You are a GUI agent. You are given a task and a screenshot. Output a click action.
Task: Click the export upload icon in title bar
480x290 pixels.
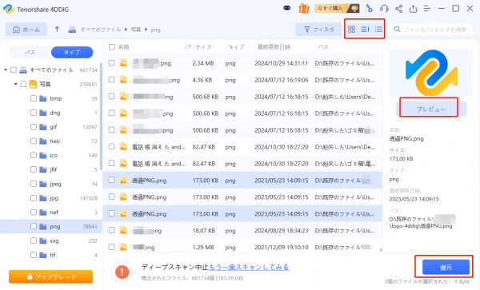point(414,9)
